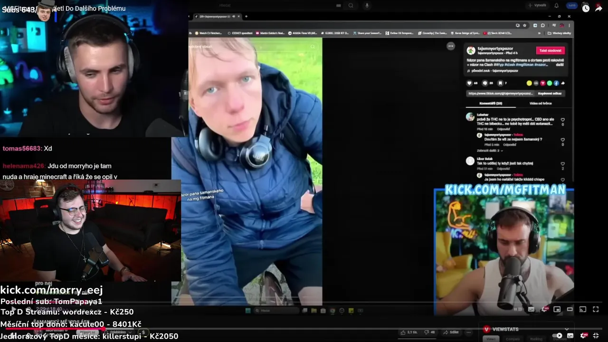Click TikTok share arrow for more options
Image resolution: width=608 pixels, height=342 pixels.
pos(563,83)
